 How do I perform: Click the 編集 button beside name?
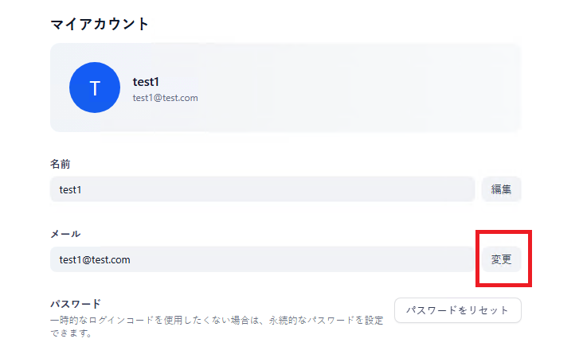[501, 189]
